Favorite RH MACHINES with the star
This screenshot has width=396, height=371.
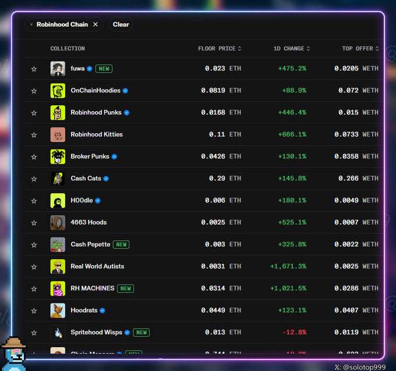click(34, 289)
